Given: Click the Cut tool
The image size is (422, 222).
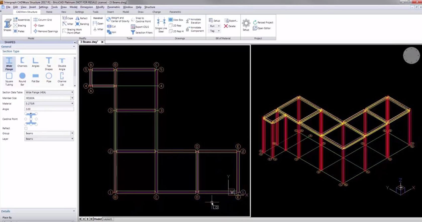Looking at the screenshot, I should click(x=111, y=26).
